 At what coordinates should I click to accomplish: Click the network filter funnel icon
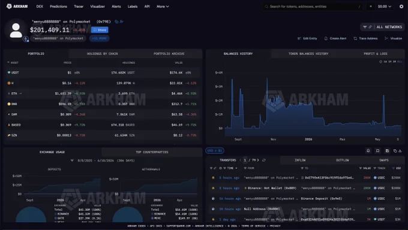tap(365, 27)
